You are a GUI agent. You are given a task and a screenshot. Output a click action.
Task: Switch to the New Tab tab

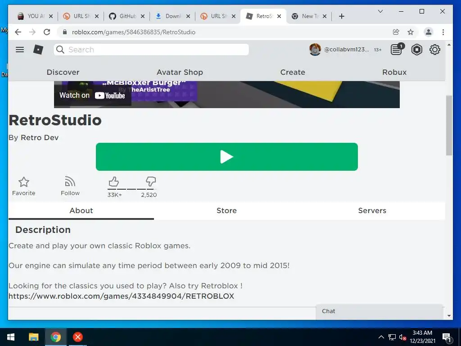pos(306,16)
